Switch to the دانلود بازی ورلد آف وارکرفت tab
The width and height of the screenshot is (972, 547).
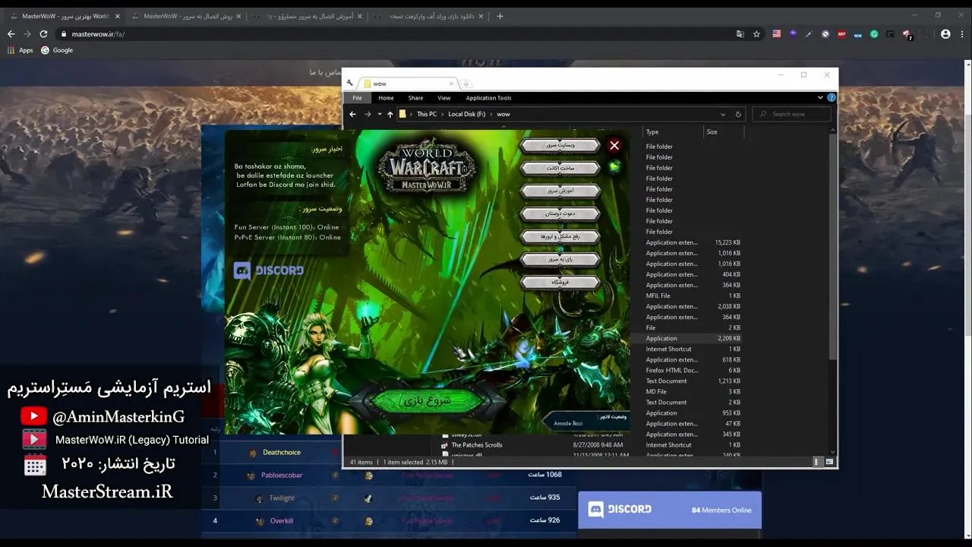[x=429, y=16]
